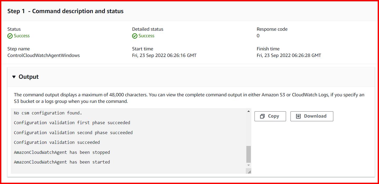
Task: Copy the command output
Action: (x=270, y=116)
